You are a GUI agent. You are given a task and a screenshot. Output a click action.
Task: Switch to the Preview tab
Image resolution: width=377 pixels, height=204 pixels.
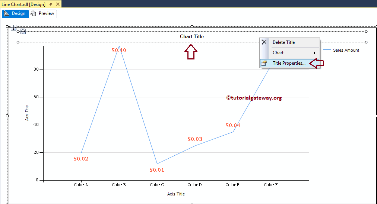43,13
